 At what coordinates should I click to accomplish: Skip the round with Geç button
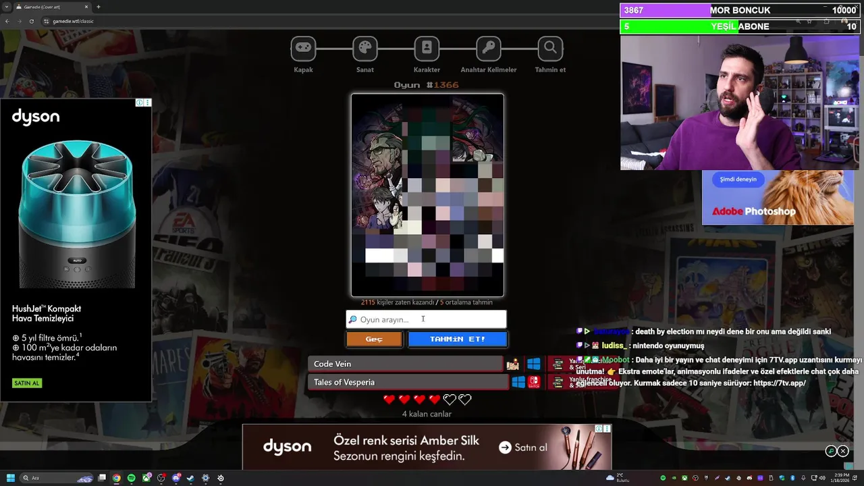(374, 339)
